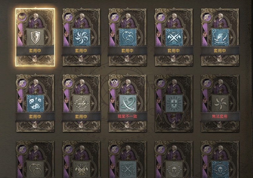The image size is (253, 178).
Task: Click the winged class badge on highlighted shield card
Action: click(22, 17)
